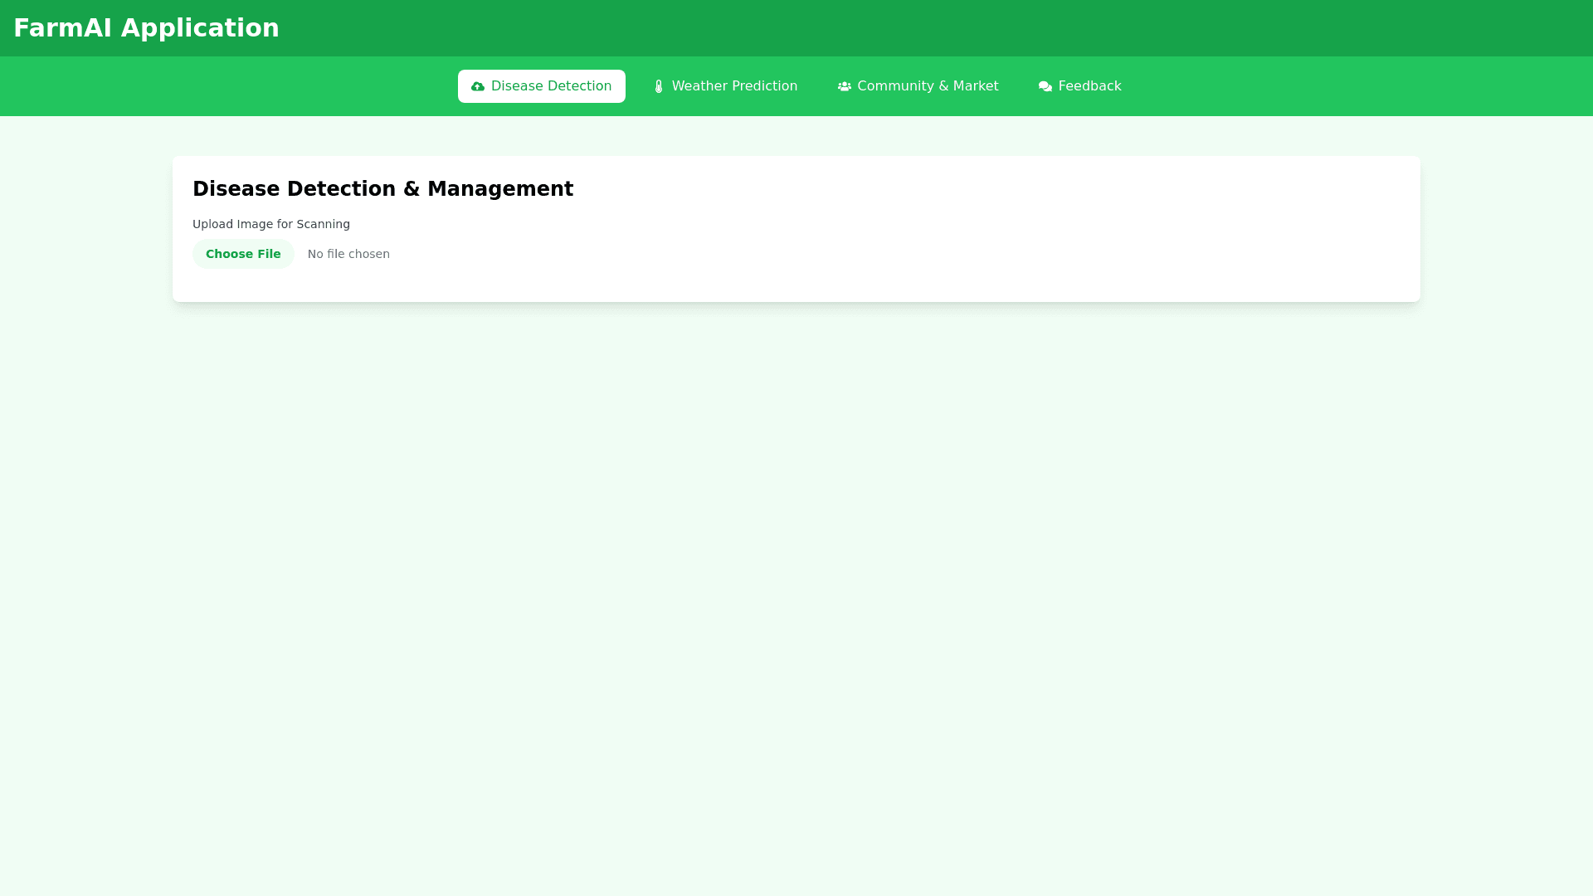Click the word 'Management' in the card heading
The image size is (1593, 896).
[500, 189]
